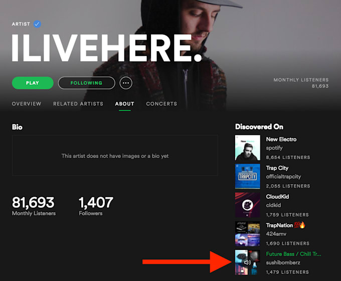Click '1,759 LISTENERS' text
The width and height of the screenshot is (341, 281).
(x=287, y=215)
